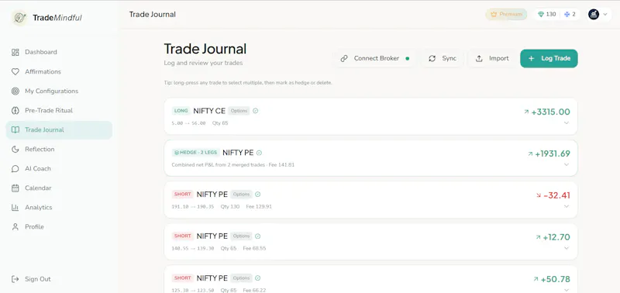620x293 pixels.
Task: Click the Affirmations heart icon
Action: (15, 71)
